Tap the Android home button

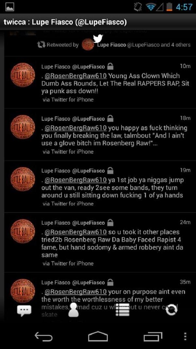[98, 336]
